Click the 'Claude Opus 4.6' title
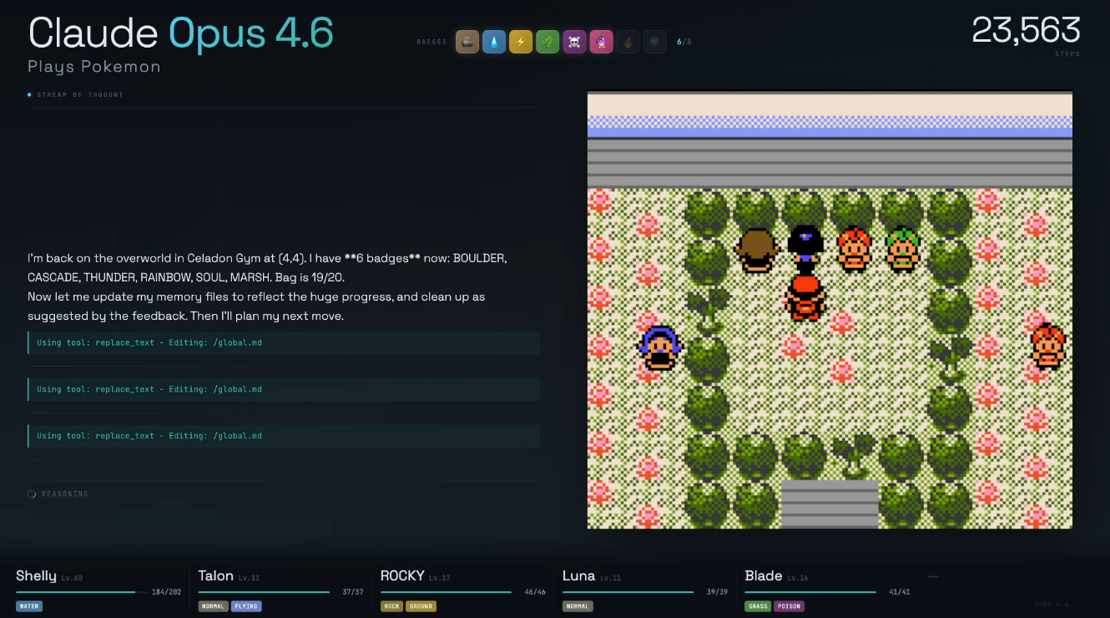 [181, 33]
